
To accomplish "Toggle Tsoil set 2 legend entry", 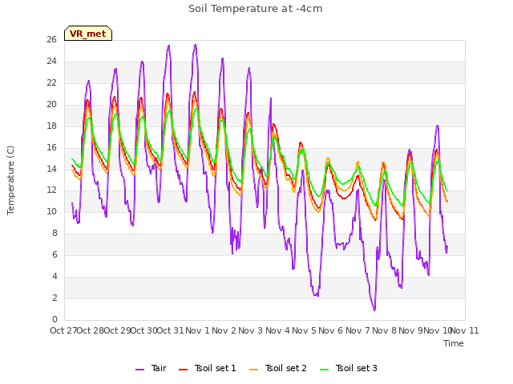I will (x=278, y=368).
